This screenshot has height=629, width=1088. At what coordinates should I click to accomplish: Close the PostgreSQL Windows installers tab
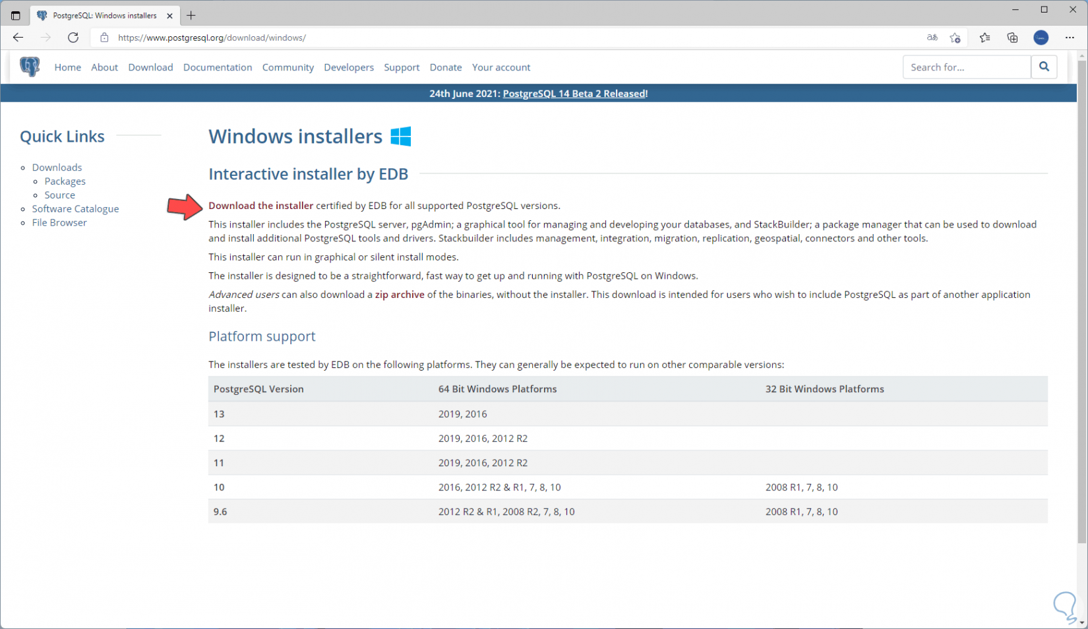click(x=169, y=15)
